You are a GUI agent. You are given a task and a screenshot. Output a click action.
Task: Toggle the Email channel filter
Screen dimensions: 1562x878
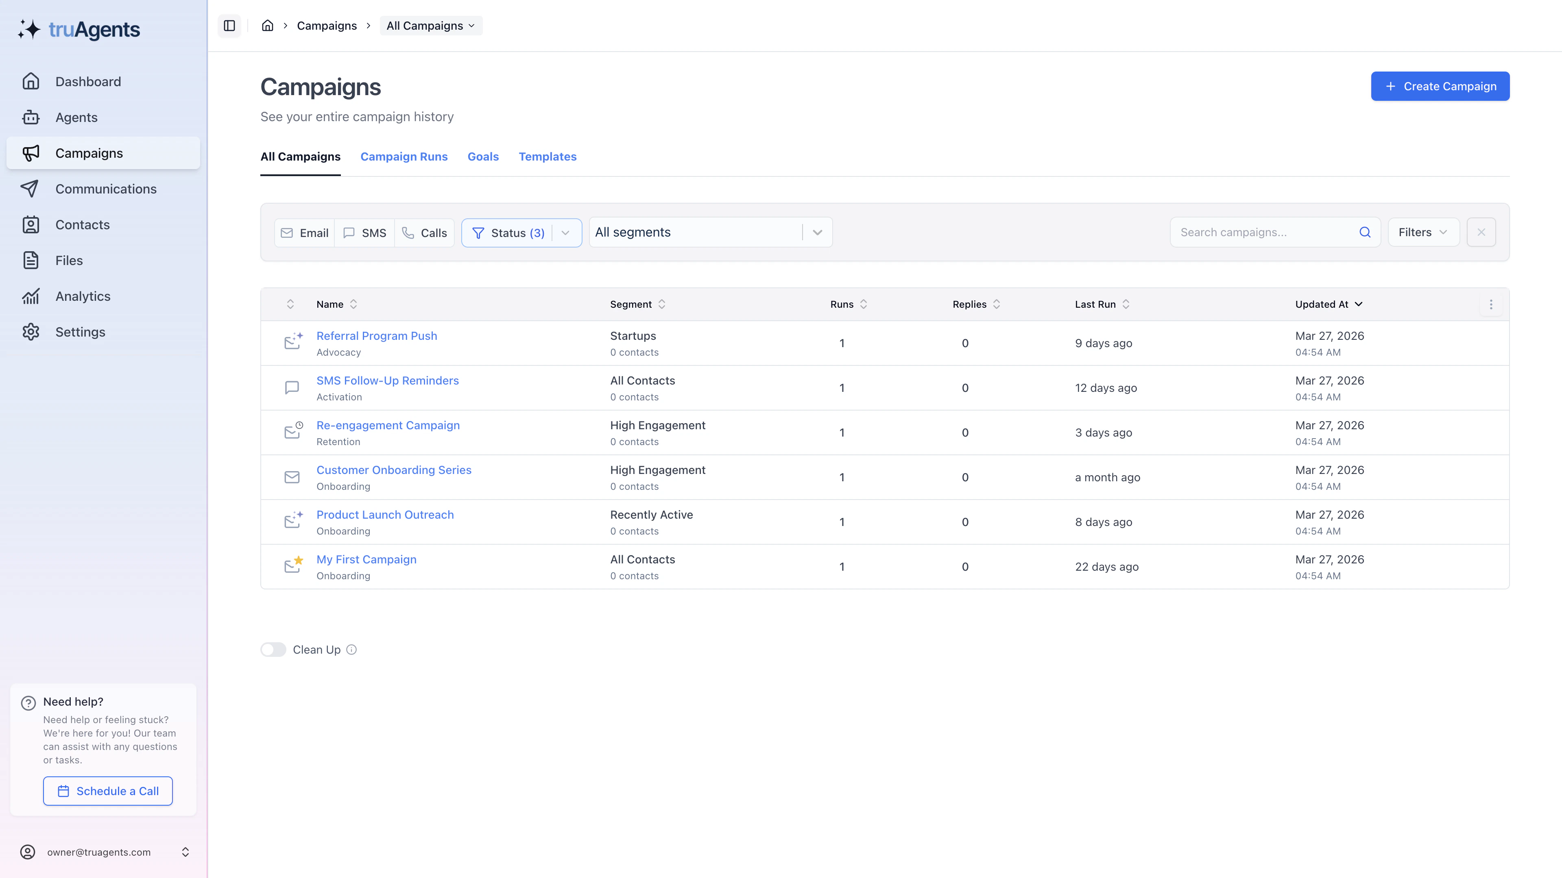(x=304, y=232)
